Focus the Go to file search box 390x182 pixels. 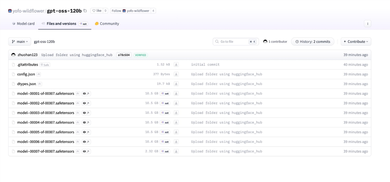point(233,42)
